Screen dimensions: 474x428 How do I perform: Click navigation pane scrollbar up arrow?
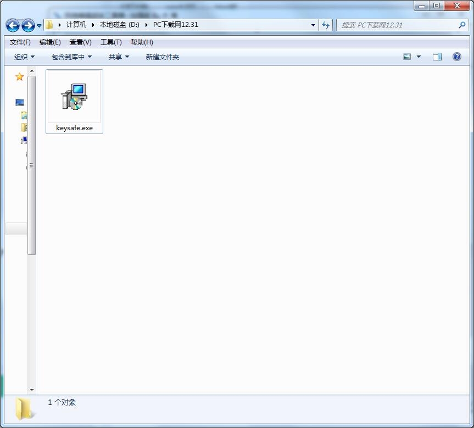coord(32,71)
